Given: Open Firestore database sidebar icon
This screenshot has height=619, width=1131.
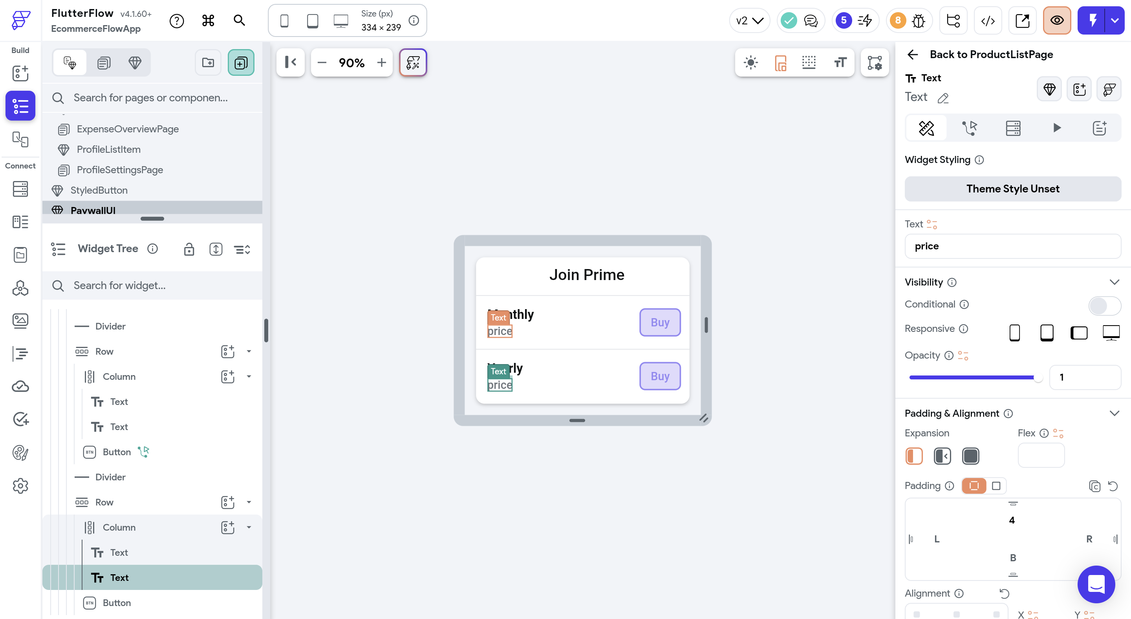Looking at the screenshot, I should tap(20, 189).
